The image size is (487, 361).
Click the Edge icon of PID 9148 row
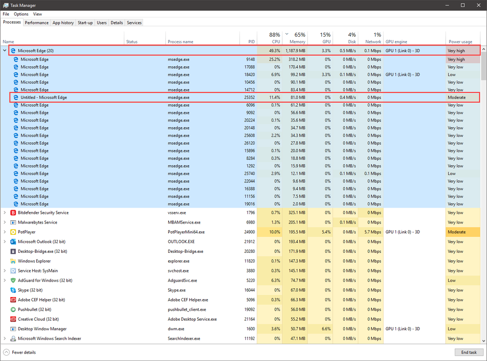[x=16, y=59]
